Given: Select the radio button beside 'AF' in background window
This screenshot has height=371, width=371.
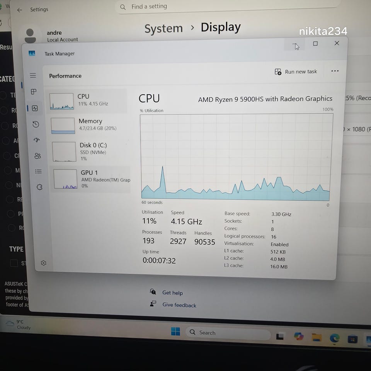Looking at the screenshot, I should tap(6, 141).
